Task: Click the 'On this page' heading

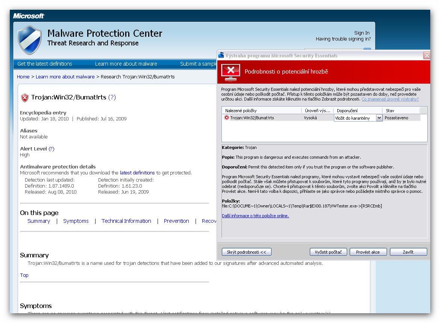Action: pyautogui.click(x=39, y=213)
